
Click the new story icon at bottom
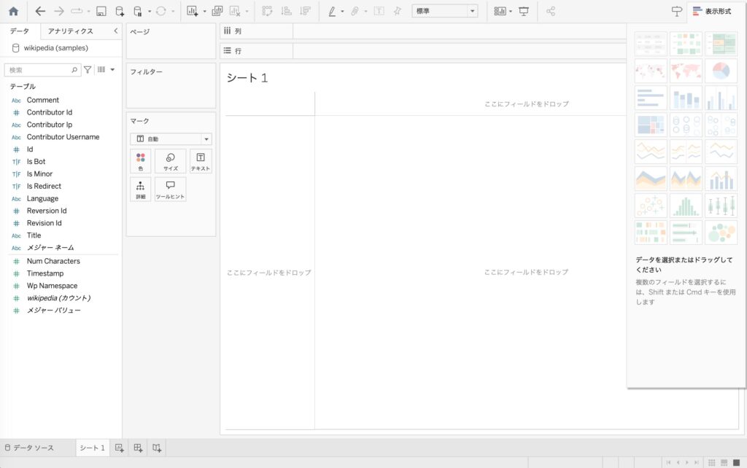pos(157,448)
